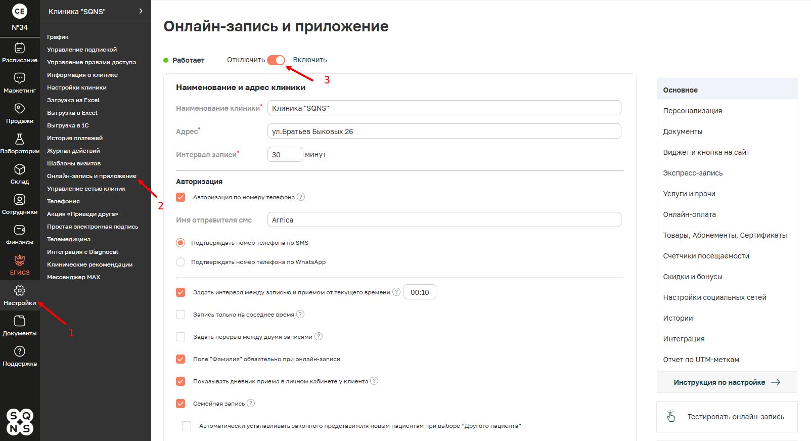
Task: Open the Маркетинг chat bubble icon
Action: (x=20, y=78)
